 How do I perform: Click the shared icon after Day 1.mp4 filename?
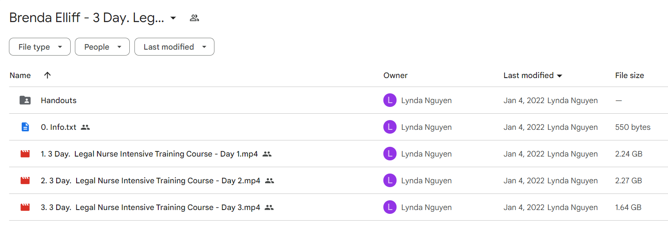[267, 154]
